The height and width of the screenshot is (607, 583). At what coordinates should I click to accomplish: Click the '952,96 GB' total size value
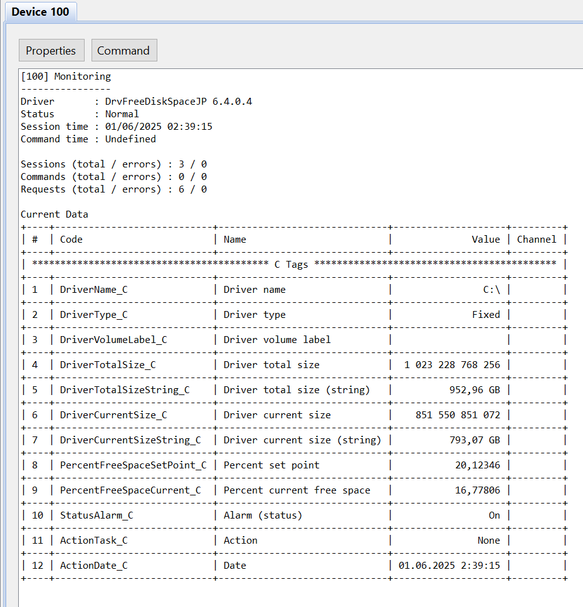[475, 390]
